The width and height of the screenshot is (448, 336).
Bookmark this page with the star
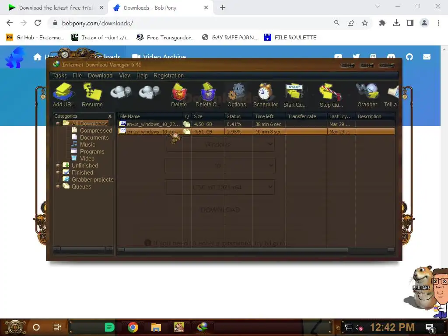tap(365, 23)
